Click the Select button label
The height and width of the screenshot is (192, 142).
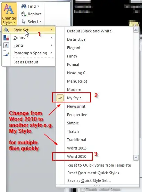33,22
